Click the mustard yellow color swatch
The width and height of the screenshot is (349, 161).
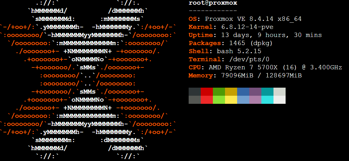[x=231, y=92]
